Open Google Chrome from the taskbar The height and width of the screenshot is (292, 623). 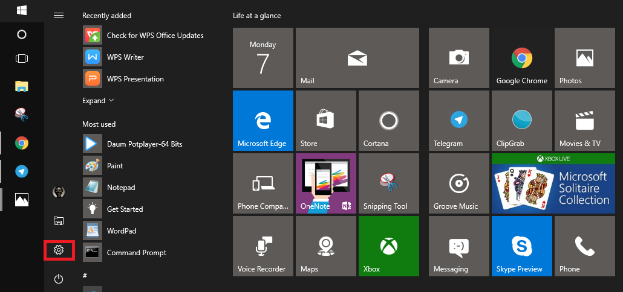pyautogui.click(x=21, y=142)
